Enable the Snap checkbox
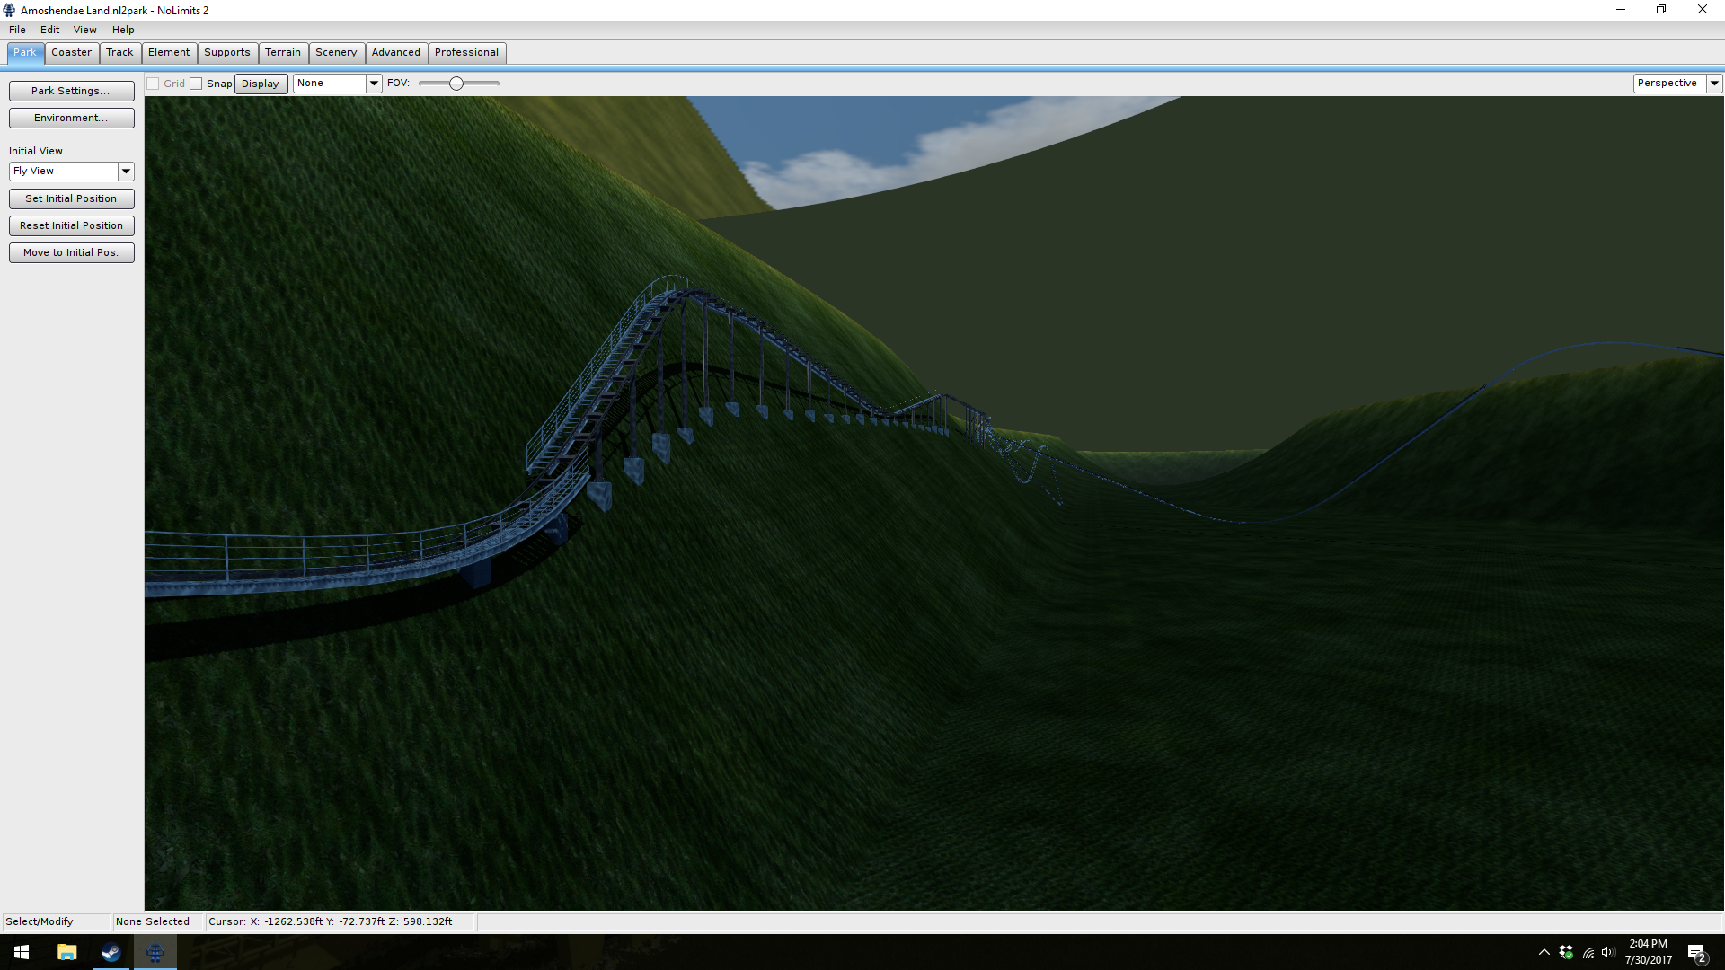 tap(196, 84)
